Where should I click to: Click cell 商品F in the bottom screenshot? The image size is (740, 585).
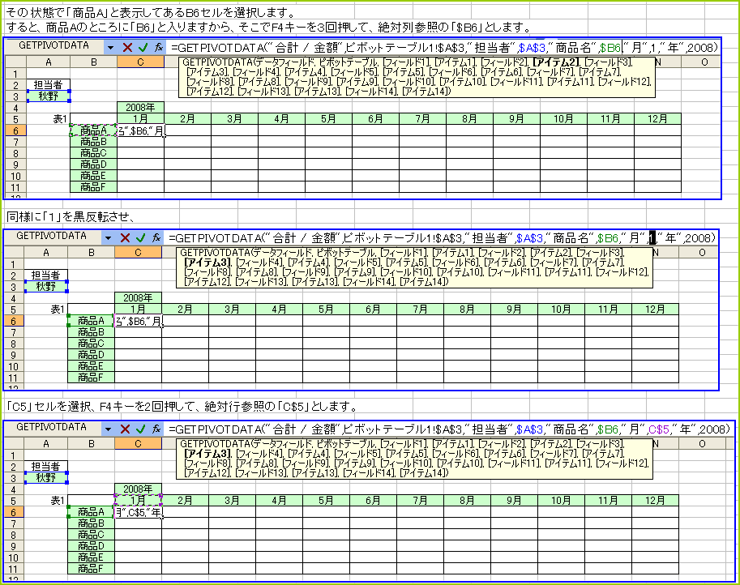91,569
